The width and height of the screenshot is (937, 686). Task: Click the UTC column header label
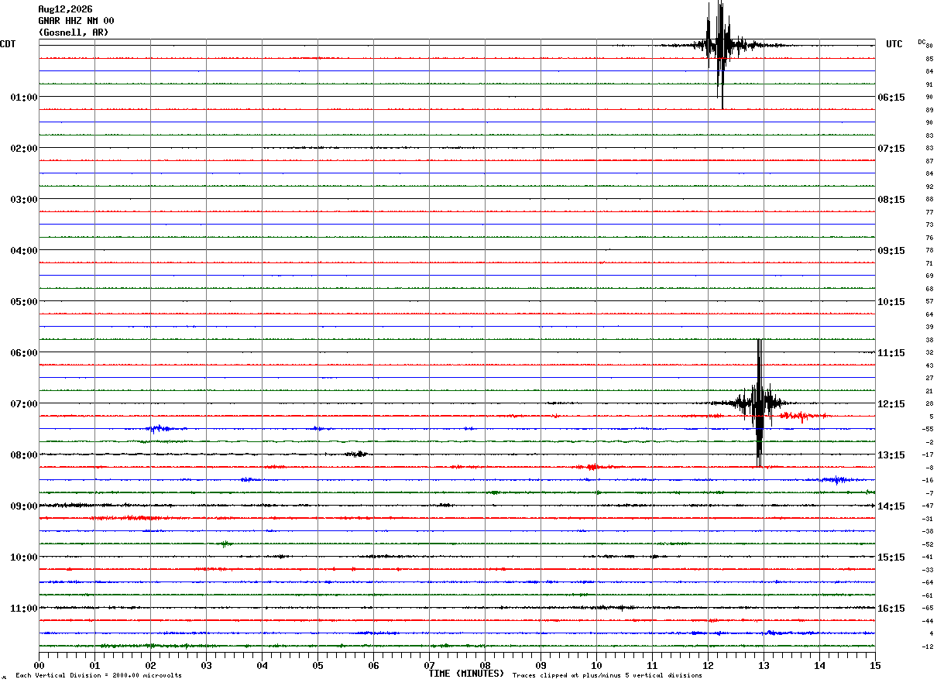[x=894, y=44]
